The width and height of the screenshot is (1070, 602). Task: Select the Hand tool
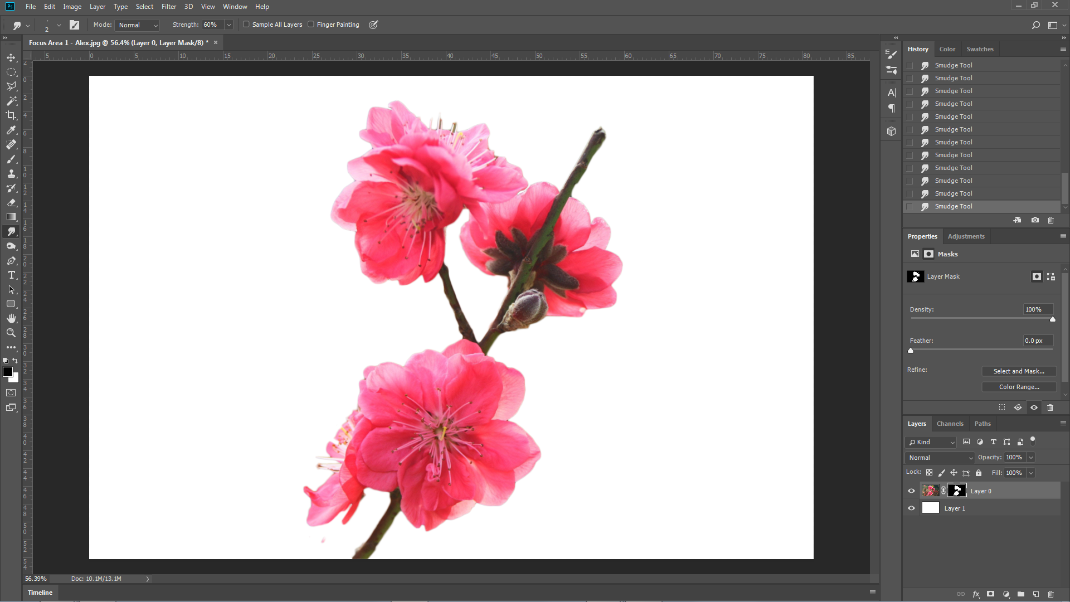11,318
